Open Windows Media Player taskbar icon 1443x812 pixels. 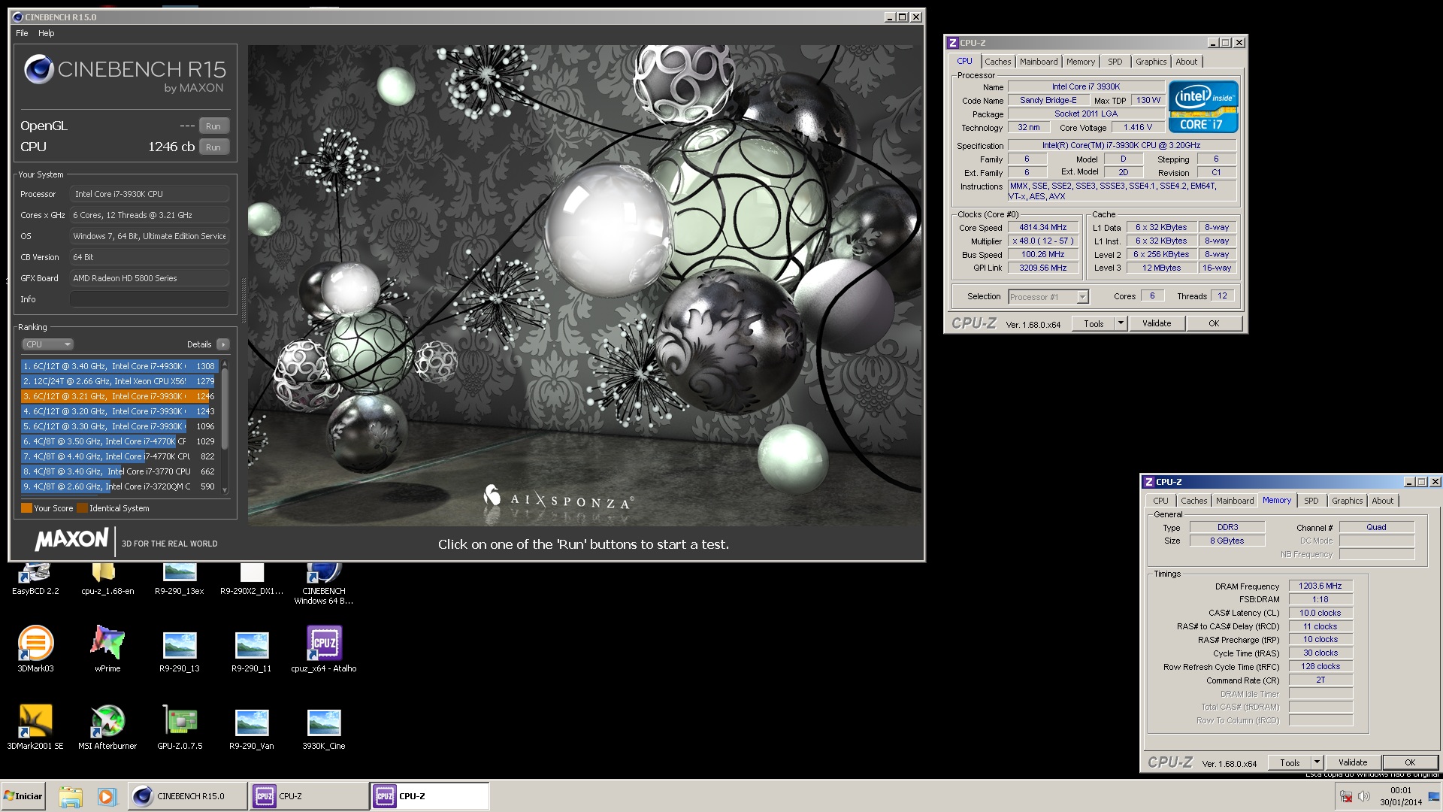click(107, 796)
